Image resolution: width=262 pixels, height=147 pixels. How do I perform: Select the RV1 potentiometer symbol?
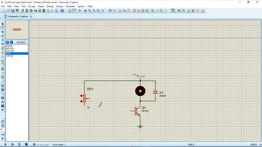point(85,98)
